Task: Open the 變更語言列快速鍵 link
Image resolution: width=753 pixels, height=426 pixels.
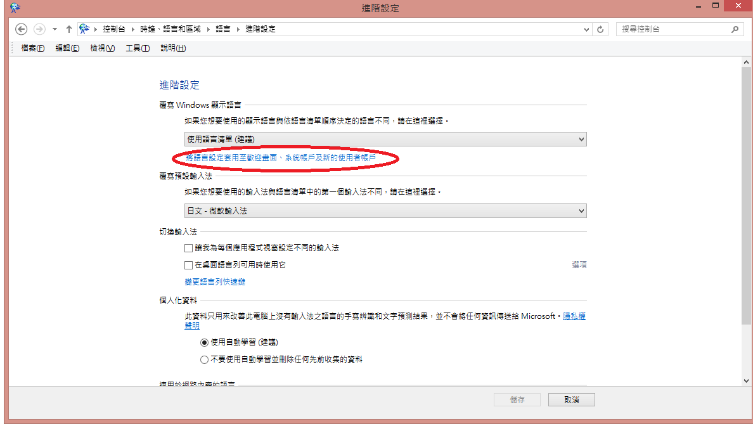Action: 215,281
